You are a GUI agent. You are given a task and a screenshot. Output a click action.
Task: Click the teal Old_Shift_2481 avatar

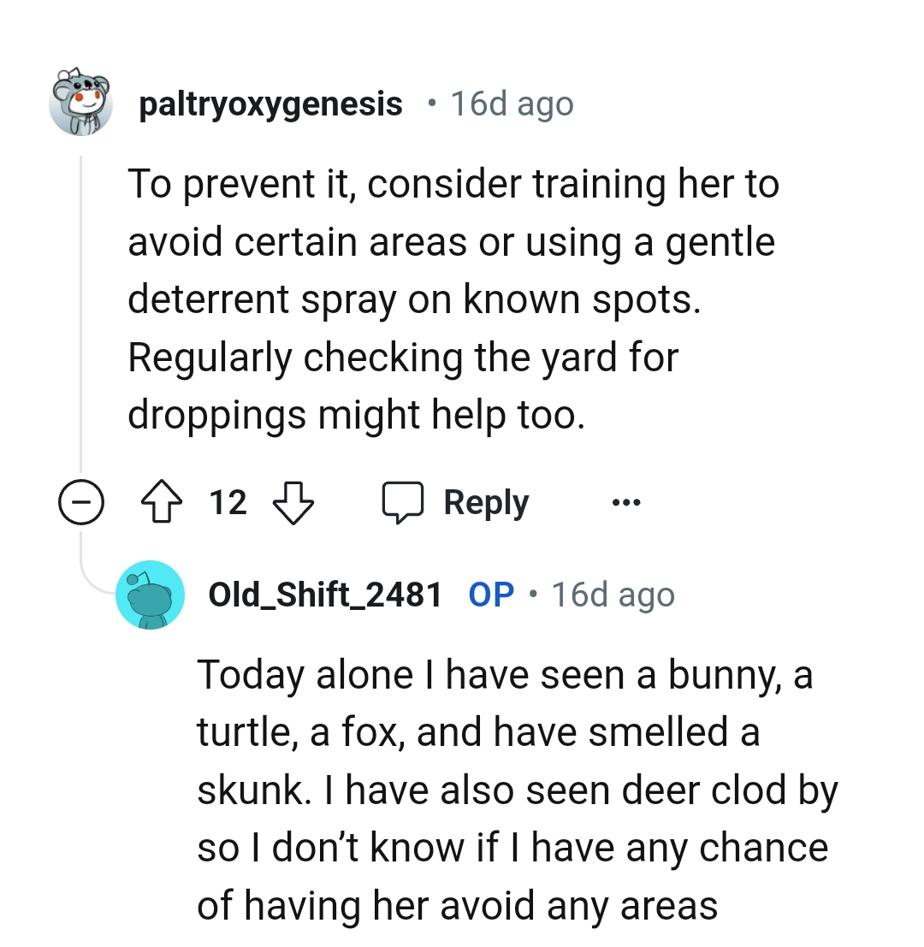pos(150,595)
